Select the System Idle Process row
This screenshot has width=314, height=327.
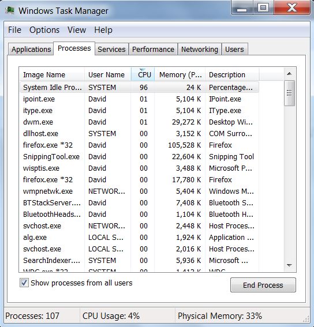[x=139, y=88]
